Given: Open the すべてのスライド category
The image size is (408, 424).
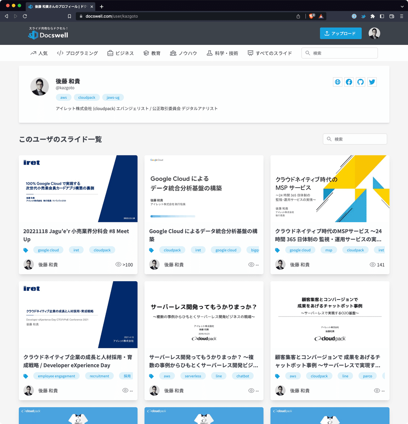Looking at the screenshot, I should [x=270, y=53].
